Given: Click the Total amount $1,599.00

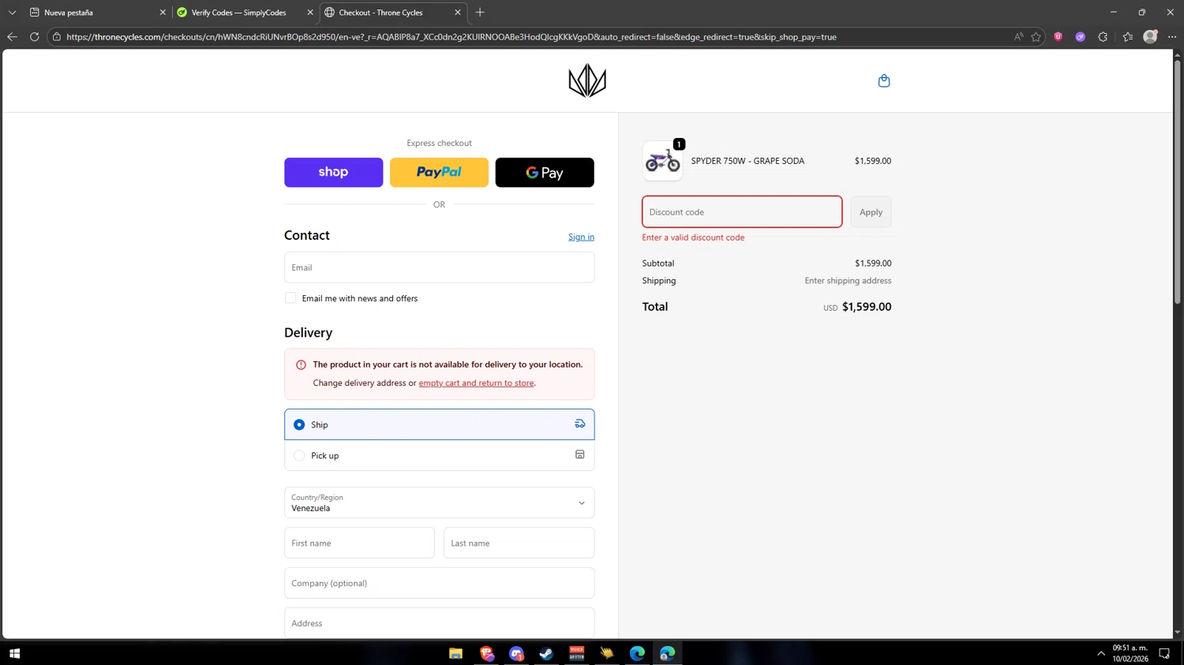Looking at the screenshot, I should [x=867, y=307].
